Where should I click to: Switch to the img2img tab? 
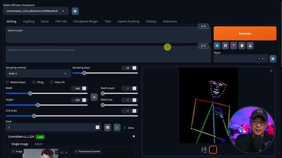pos(29,22)
